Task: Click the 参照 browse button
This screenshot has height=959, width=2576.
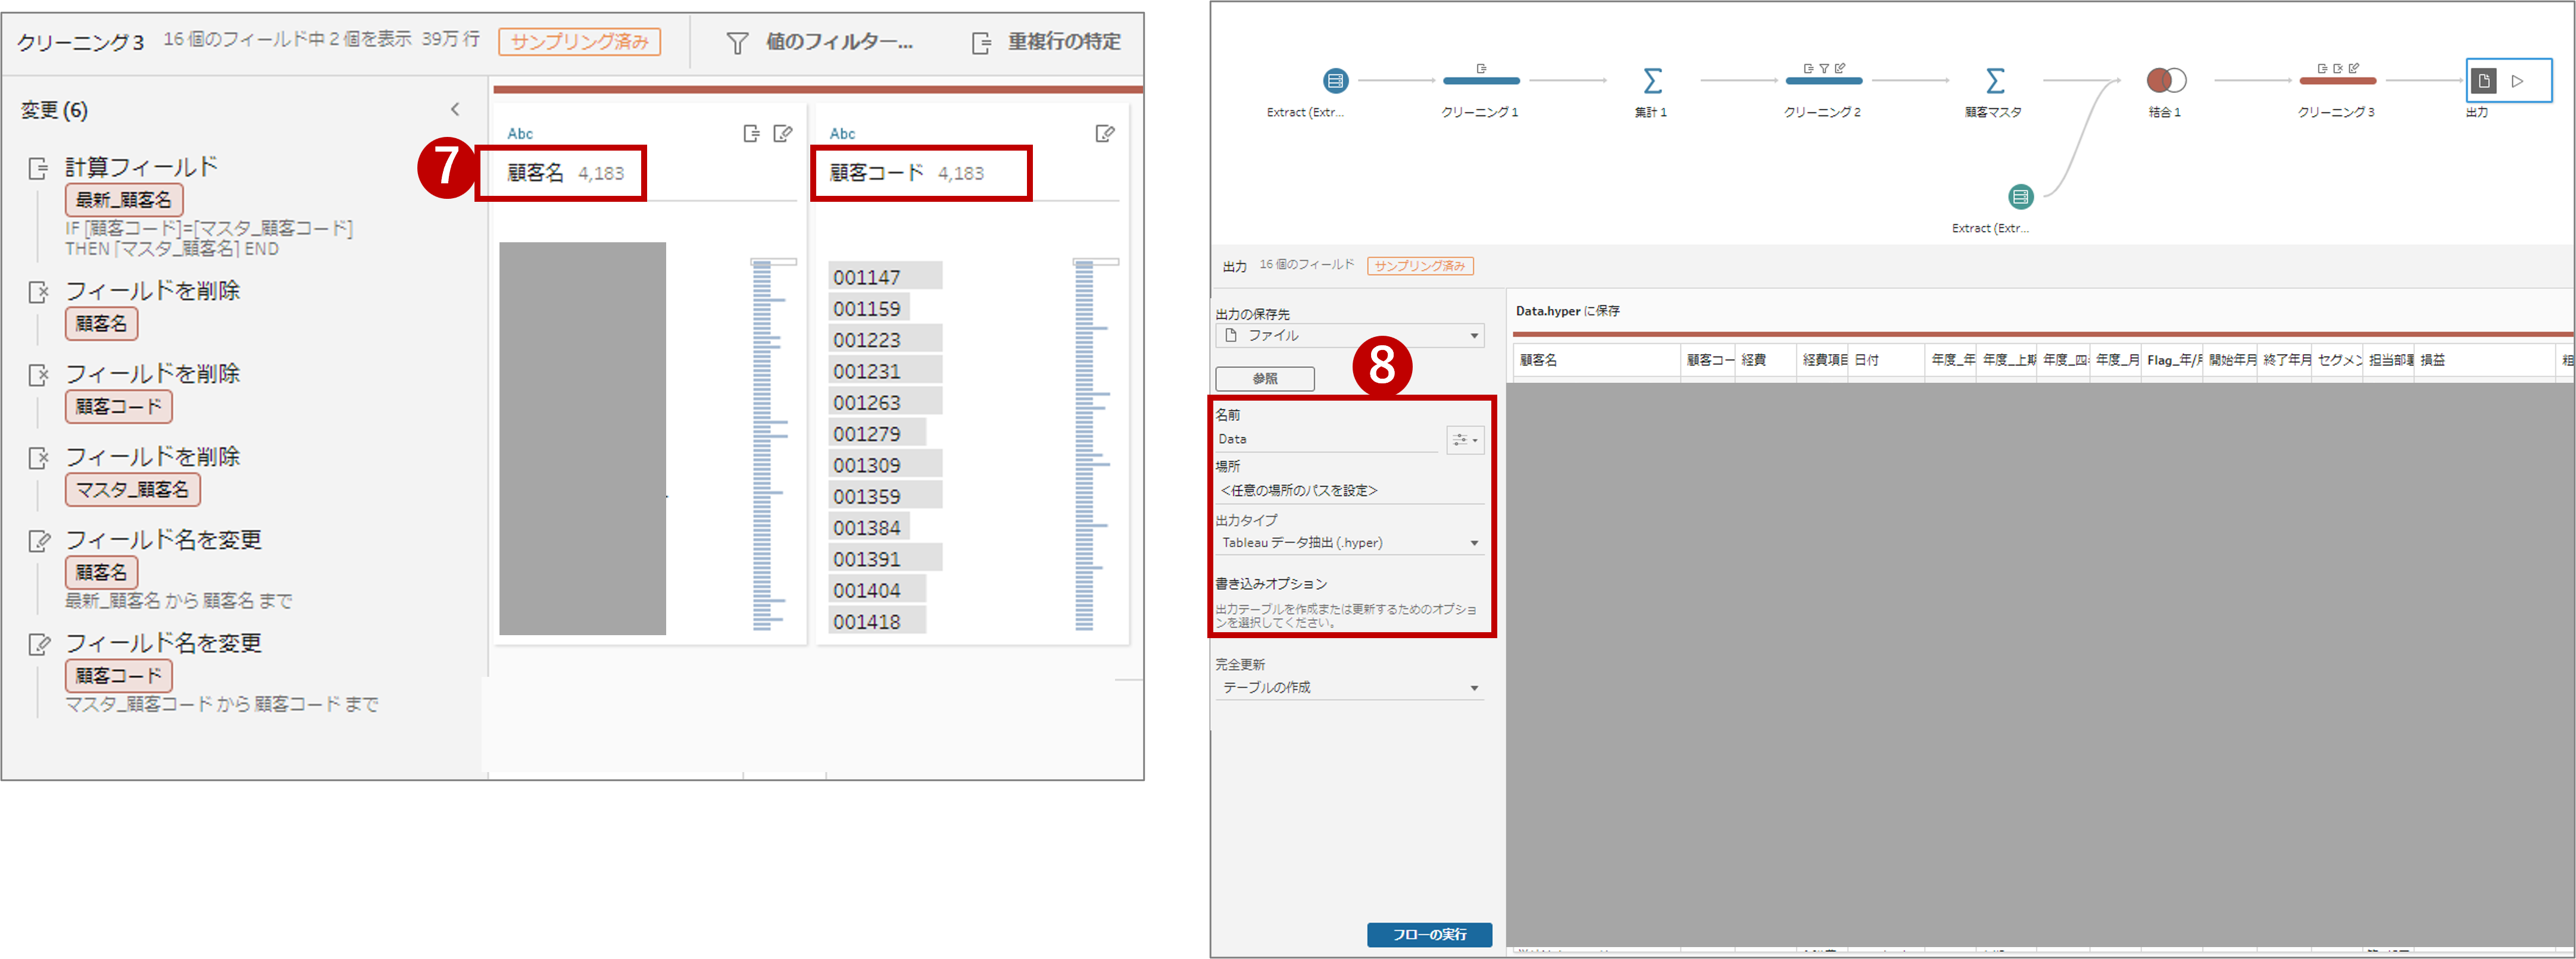Action: click(x=1265, y=378)
